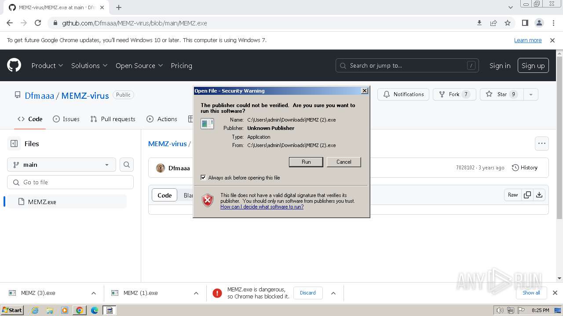Open Chrome tab search dropdown
563x316 pixels.
(511, 7)
